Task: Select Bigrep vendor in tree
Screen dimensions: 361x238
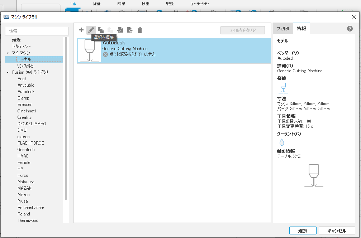Action: coord(24,98)
